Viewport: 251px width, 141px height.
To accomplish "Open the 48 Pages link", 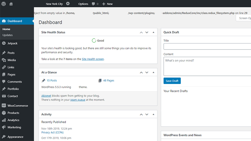I will click(x=109, y=81).
